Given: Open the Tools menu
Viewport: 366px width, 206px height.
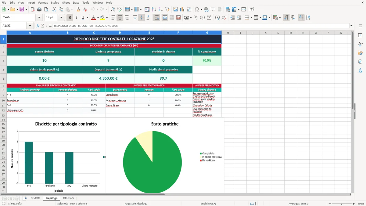Looking at the screenshot, I should 86,2.
